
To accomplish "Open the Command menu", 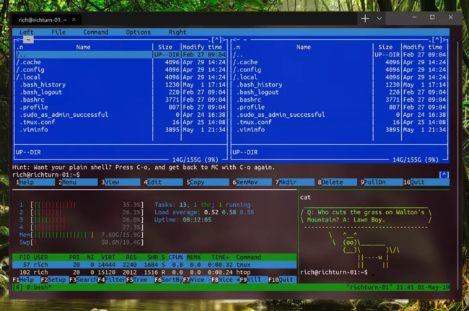I will [x=96, y=32].
